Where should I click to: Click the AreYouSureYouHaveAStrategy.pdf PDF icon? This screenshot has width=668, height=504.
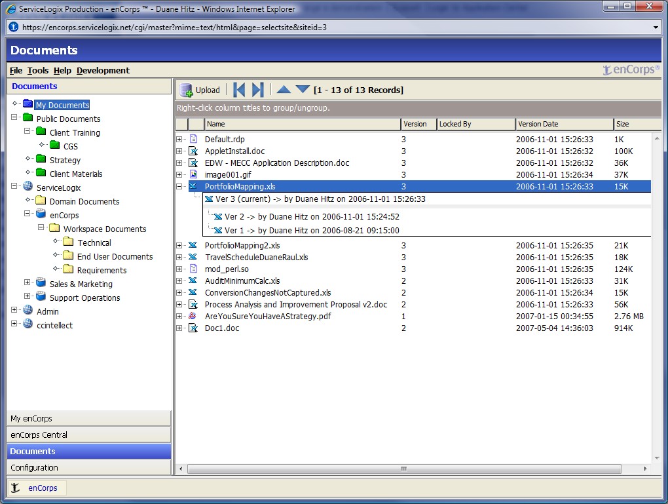[193, 315]
